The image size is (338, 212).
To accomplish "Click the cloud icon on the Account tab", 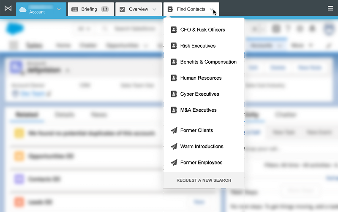I will (23, 9).
